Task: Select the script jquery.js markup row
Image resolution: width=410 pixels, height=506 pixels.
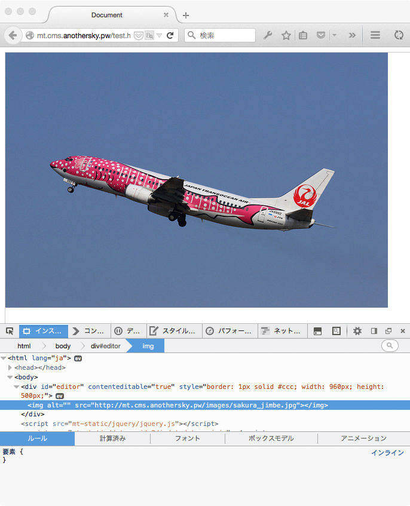Action: pos(205,424)
